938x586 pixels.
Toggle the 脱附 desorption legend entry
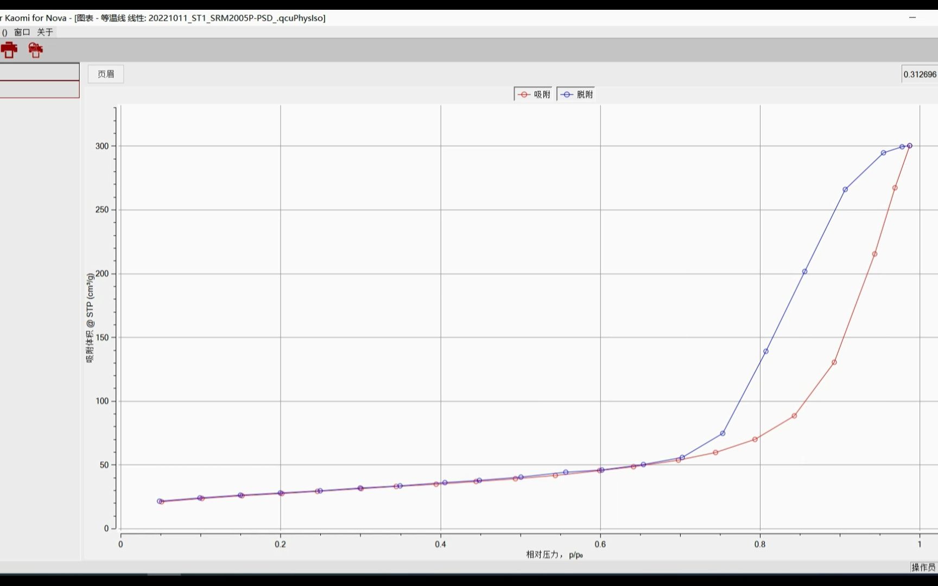576,94
